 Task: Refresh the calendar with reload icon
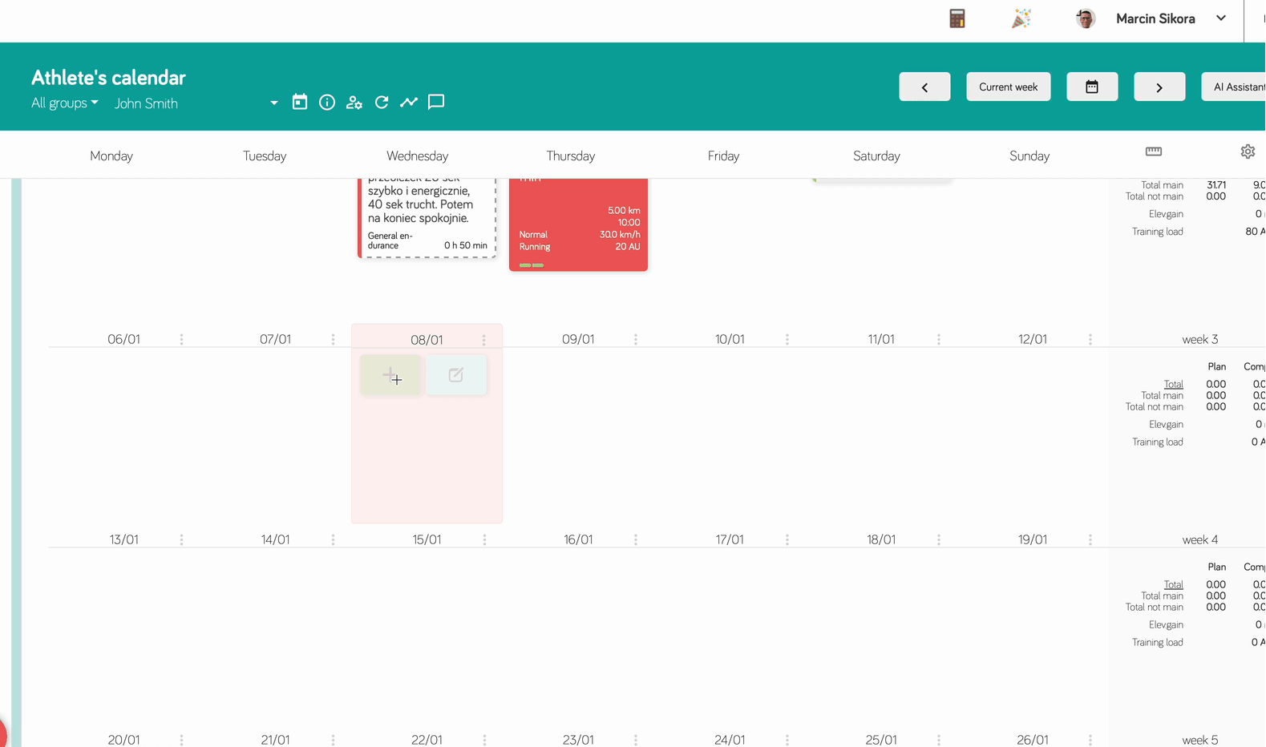tap(382, 102)
